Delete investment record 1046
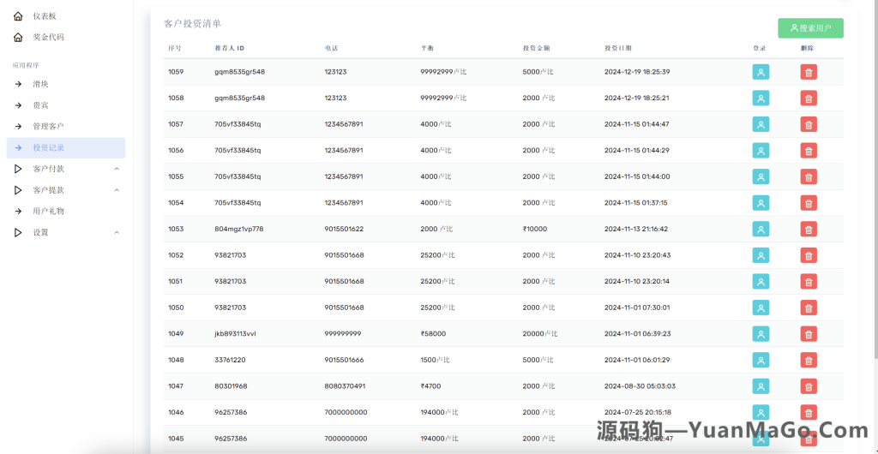This screenshot has width=878, height=454. 809,413
